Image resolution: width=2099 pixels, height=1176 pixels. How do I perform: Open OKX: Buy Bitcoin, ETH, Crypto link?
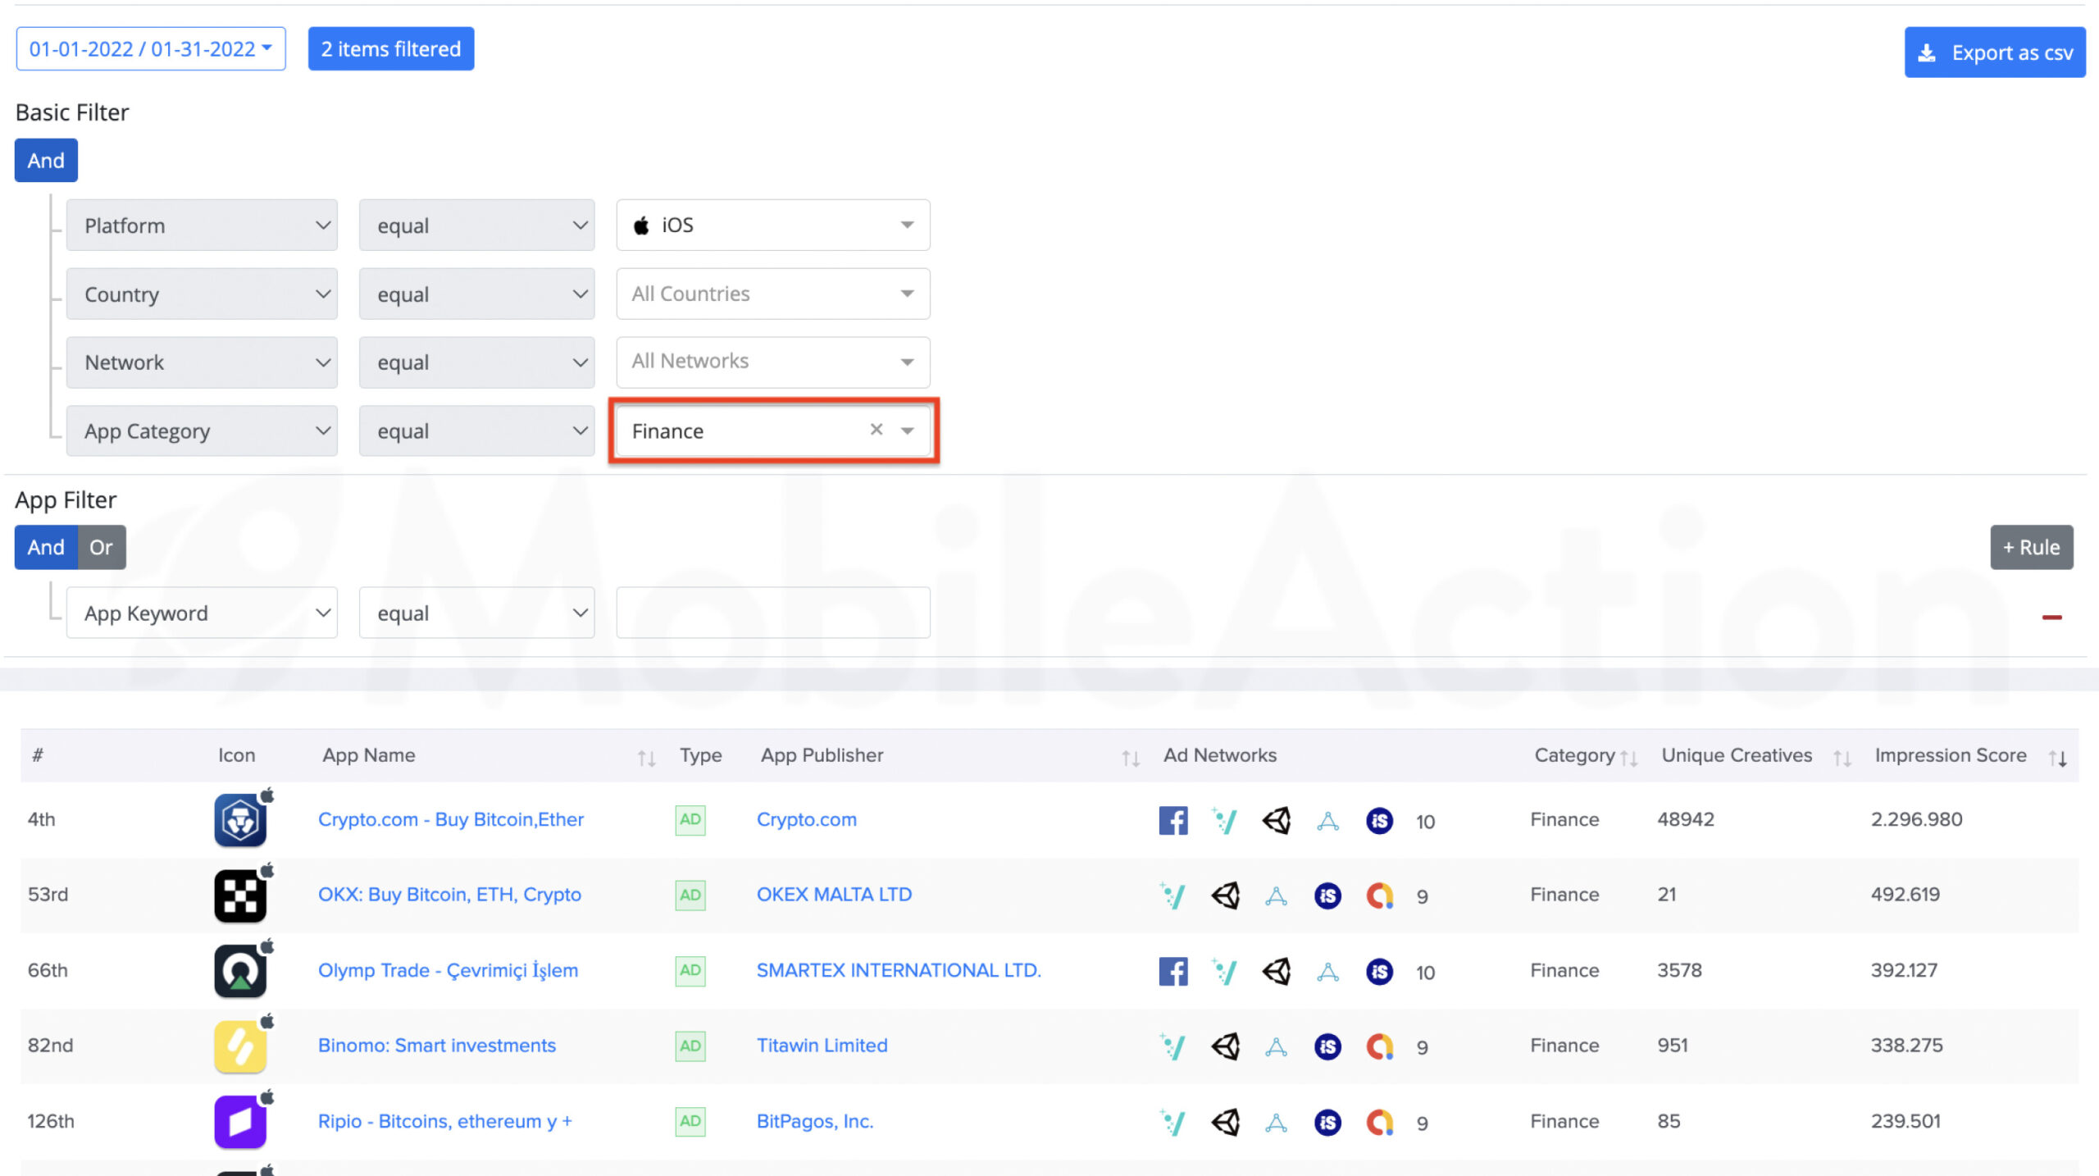[x=449, y=895]
